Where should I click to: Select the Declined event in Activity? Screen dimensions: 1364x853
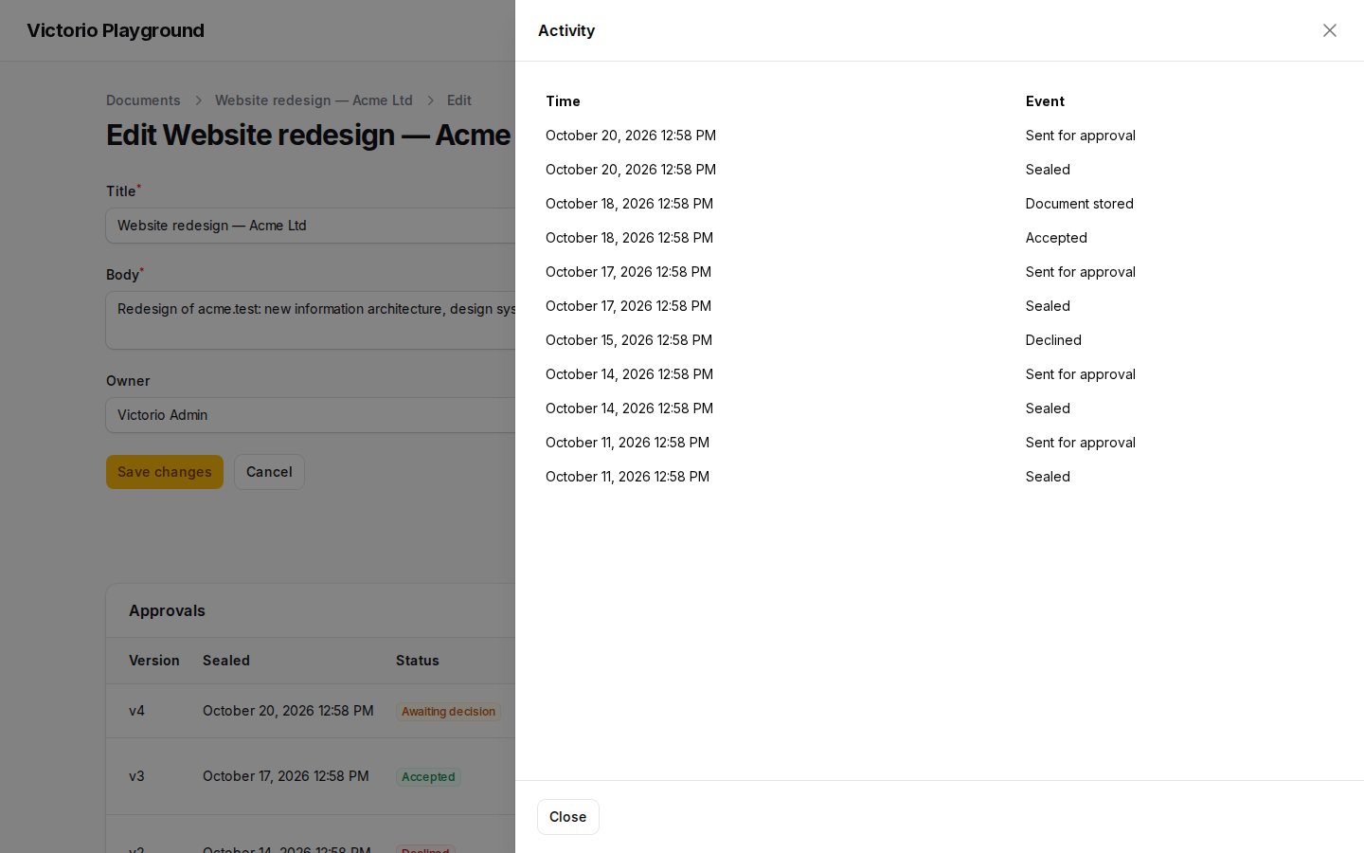click(1053, 340)
